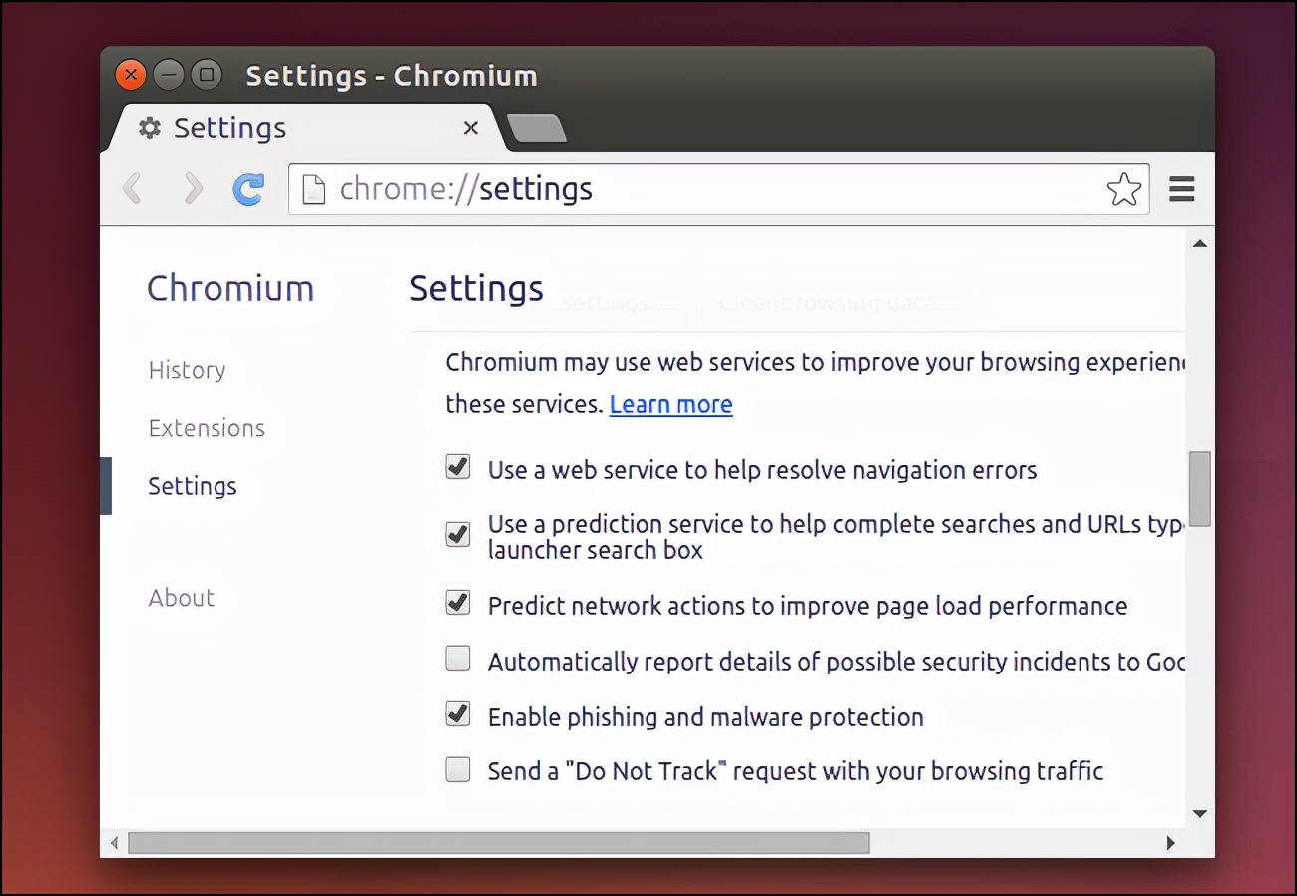Uncheck the prediction service for searches
Viewport: 1297px width, 896px height.
click(457, 535)
